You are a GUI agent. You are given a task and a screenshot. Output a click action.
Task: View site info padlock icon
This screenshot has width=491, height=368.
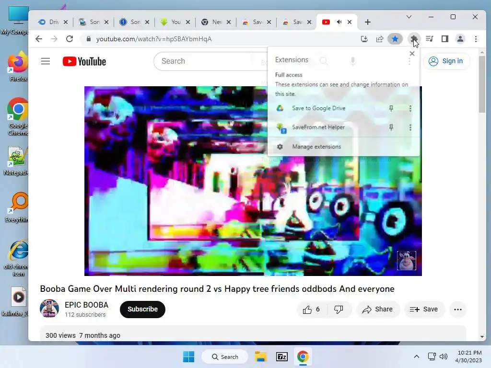pyautogui.click(x=89, y=39)
